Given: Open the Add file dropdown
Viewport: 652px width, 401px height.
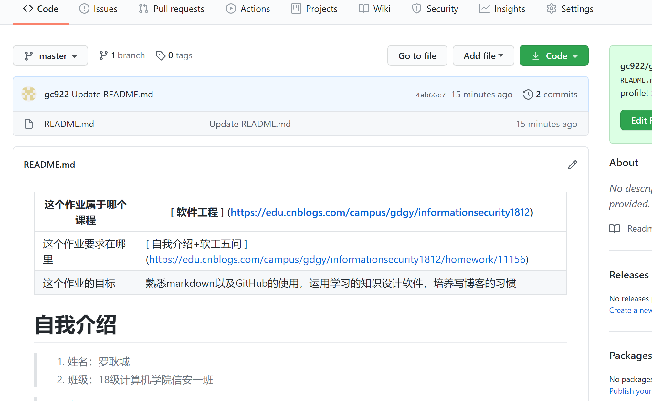Looking at the screenshot, I should pos(483,56).
